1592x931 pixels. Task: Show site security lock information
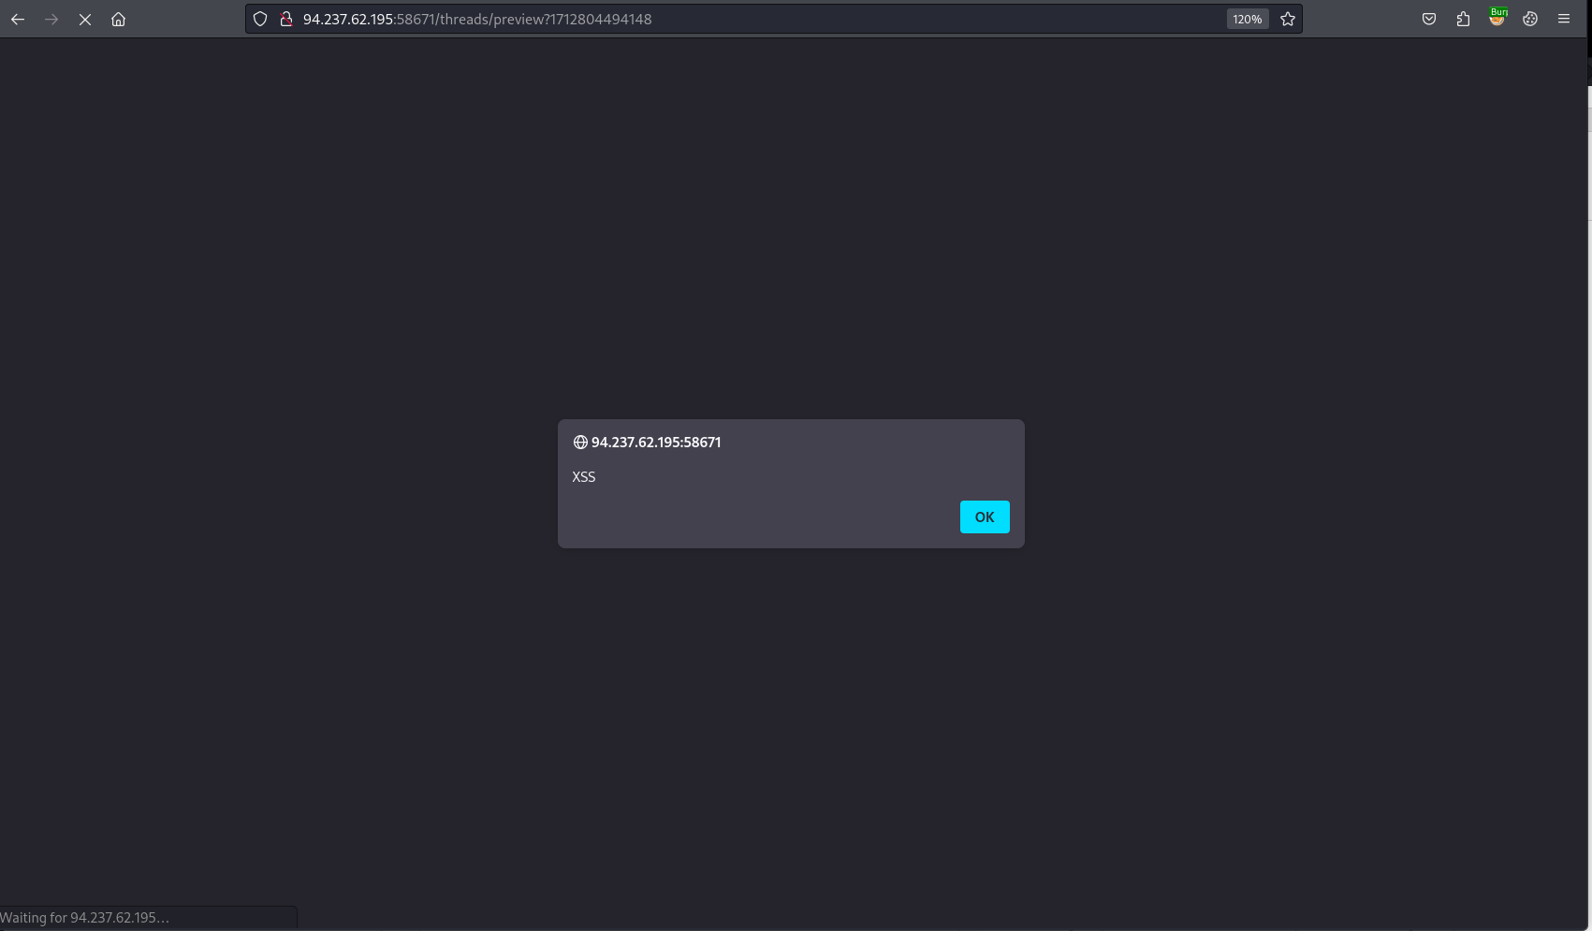point(287,19)
